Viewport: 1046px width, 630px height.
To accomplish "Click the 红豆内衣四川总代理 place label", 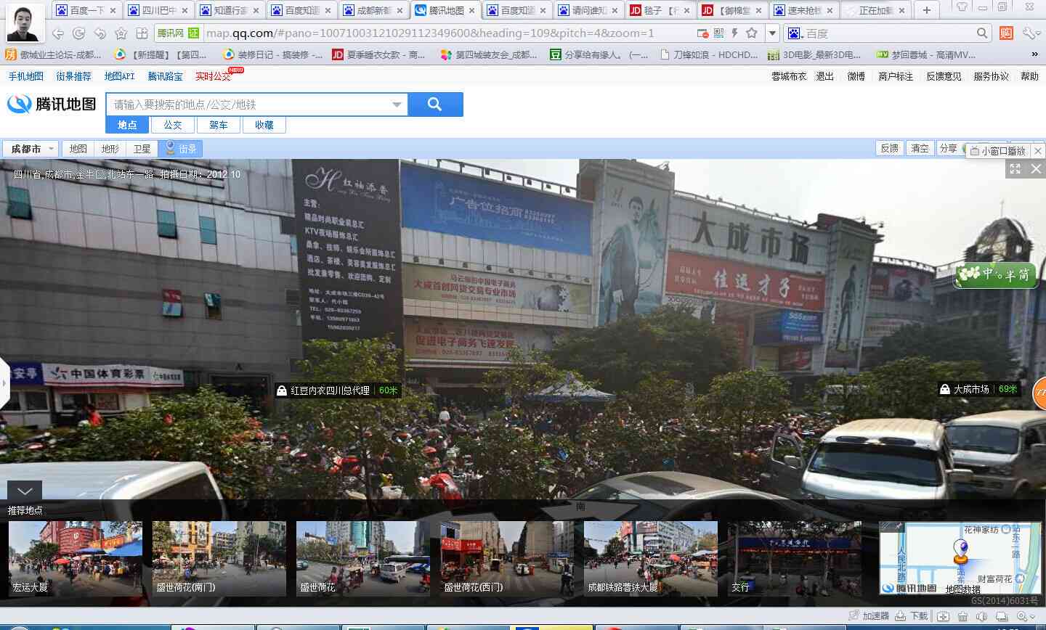I will tap(338, 390).
